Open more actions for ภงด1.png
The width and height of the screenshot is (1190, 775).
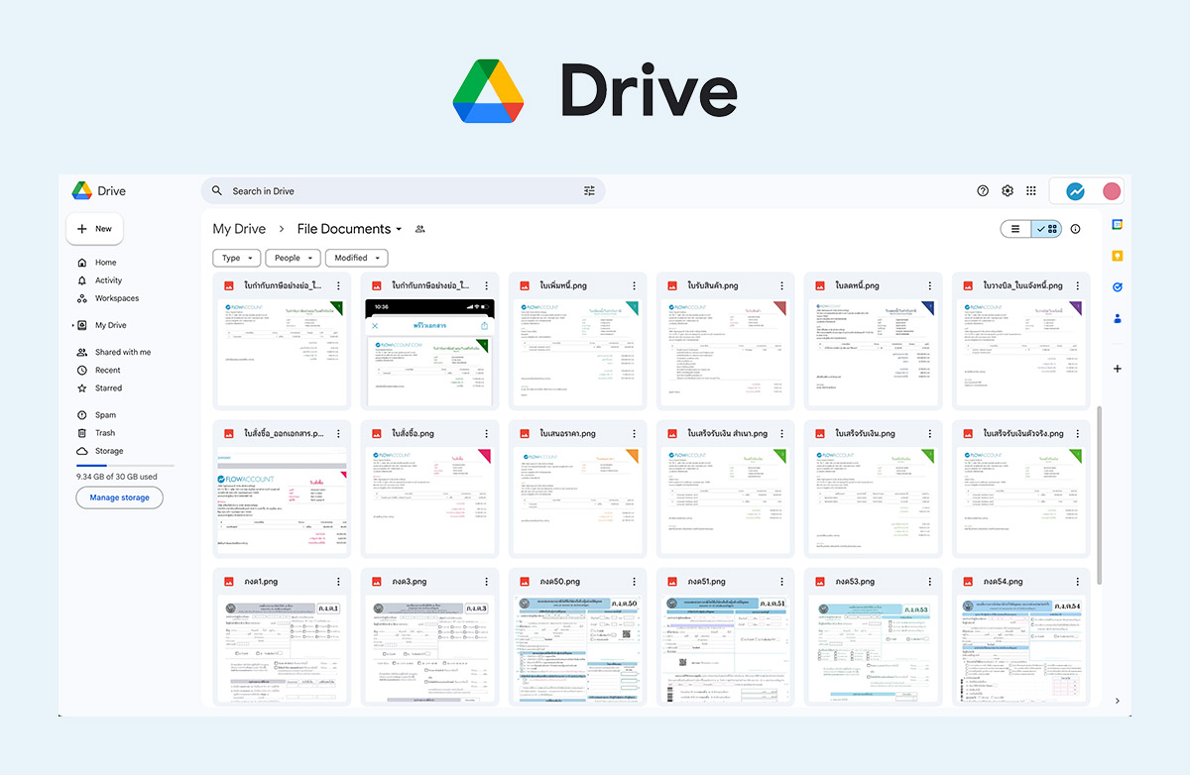(x=338, y=582)
